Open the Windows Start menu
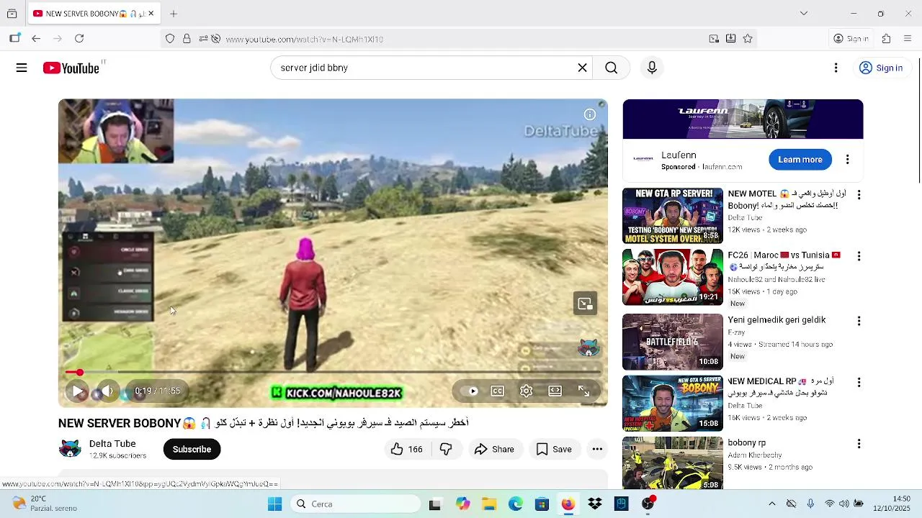 (x=274, y=504)
